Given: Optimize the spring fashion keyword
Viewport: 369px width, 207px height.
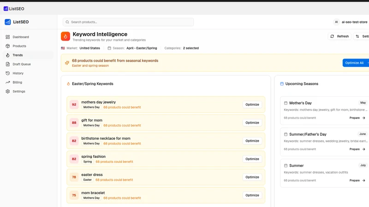Looking at the screenshot, I should click(x=252, y=159).
